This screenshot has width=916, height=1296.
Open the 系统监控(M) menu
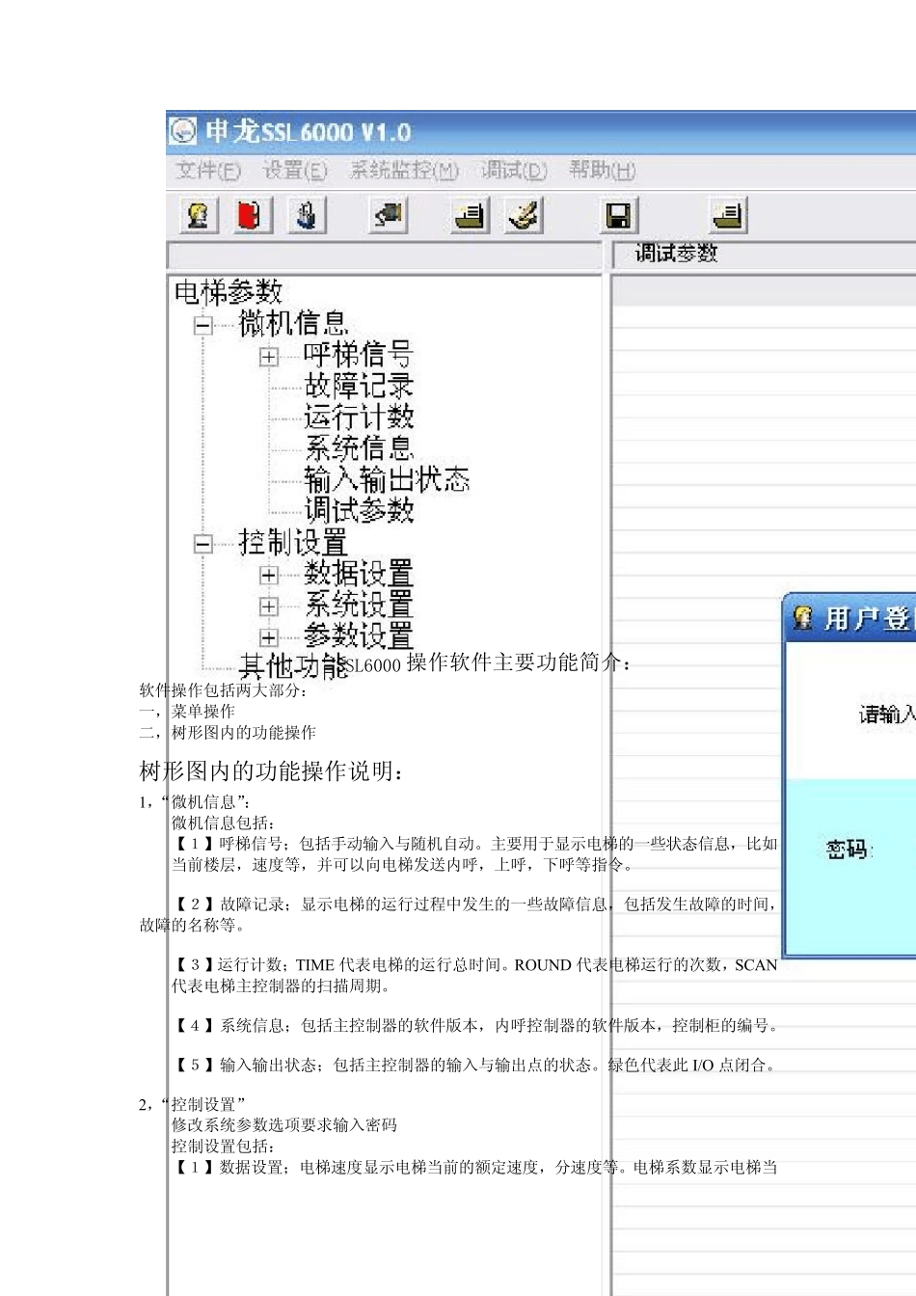pos(404,171)
